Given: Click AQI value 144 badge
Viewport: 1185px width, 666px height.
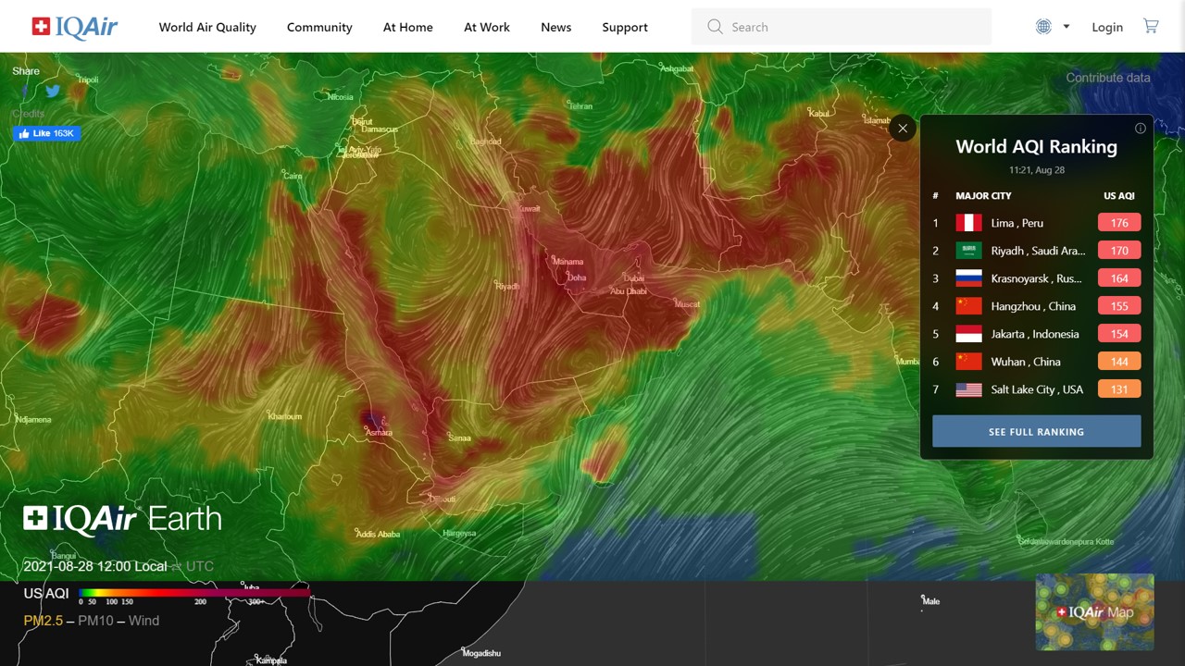Looking at the screenshot, I should 1119,362.
